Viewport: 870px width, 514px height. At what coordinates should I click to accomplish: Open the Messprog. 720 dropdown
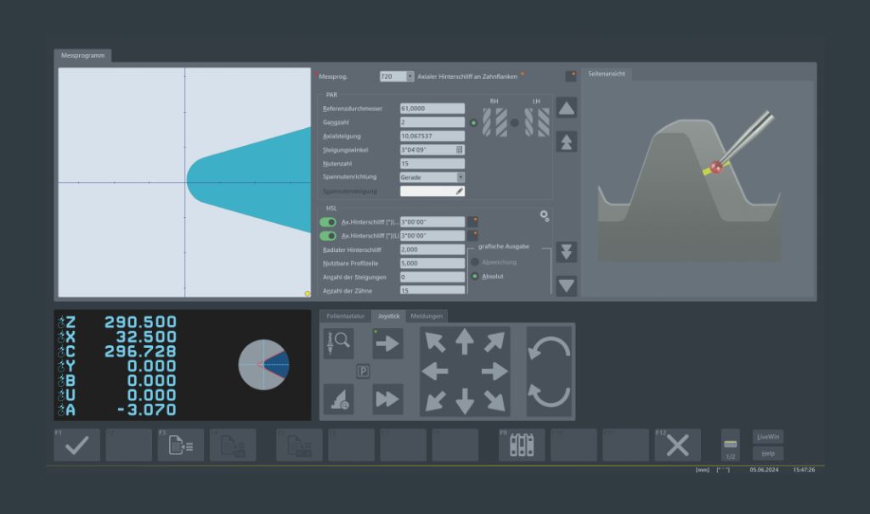coord(410,76)
